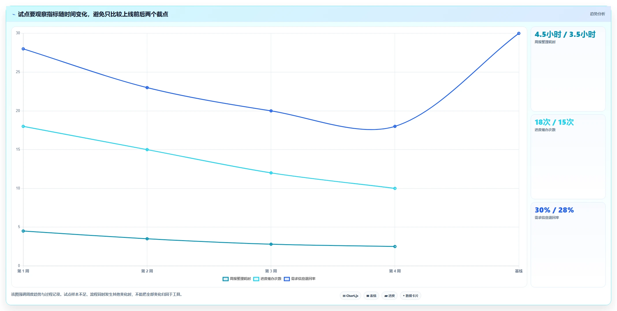Click the 需求信息退回率 label in the stat card
The height and width of the screenshot is (311, 617).
coord(547,218)
